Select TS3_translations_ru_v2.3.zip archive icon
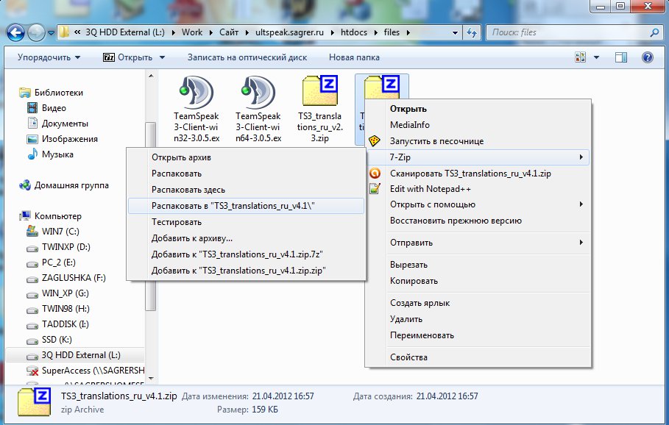The image size is (669, 425). (319, 93)
